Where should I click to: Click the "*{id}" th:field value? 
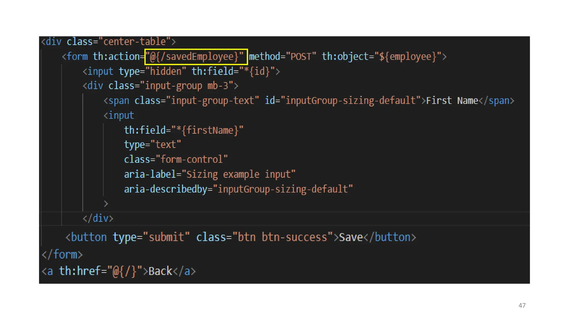[x=257, y=71]
